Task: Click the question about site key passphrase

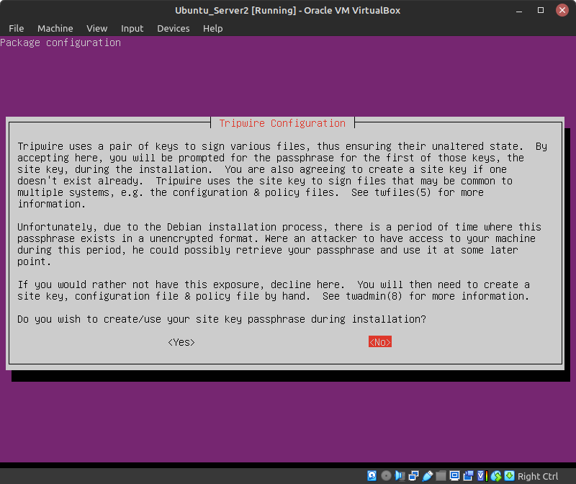Action: point(222,319)
